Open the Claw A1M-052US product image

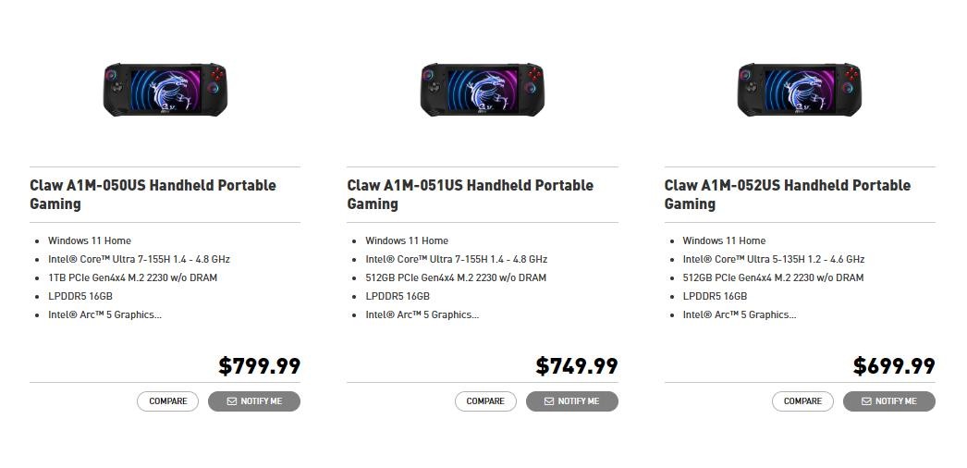800,90
